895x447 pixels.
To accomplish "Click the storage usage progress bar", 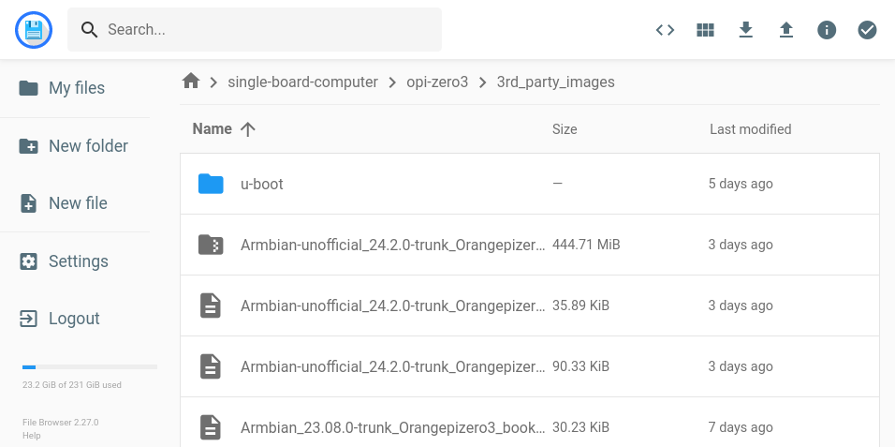I will pyautogui.click(x=90, y=367).
